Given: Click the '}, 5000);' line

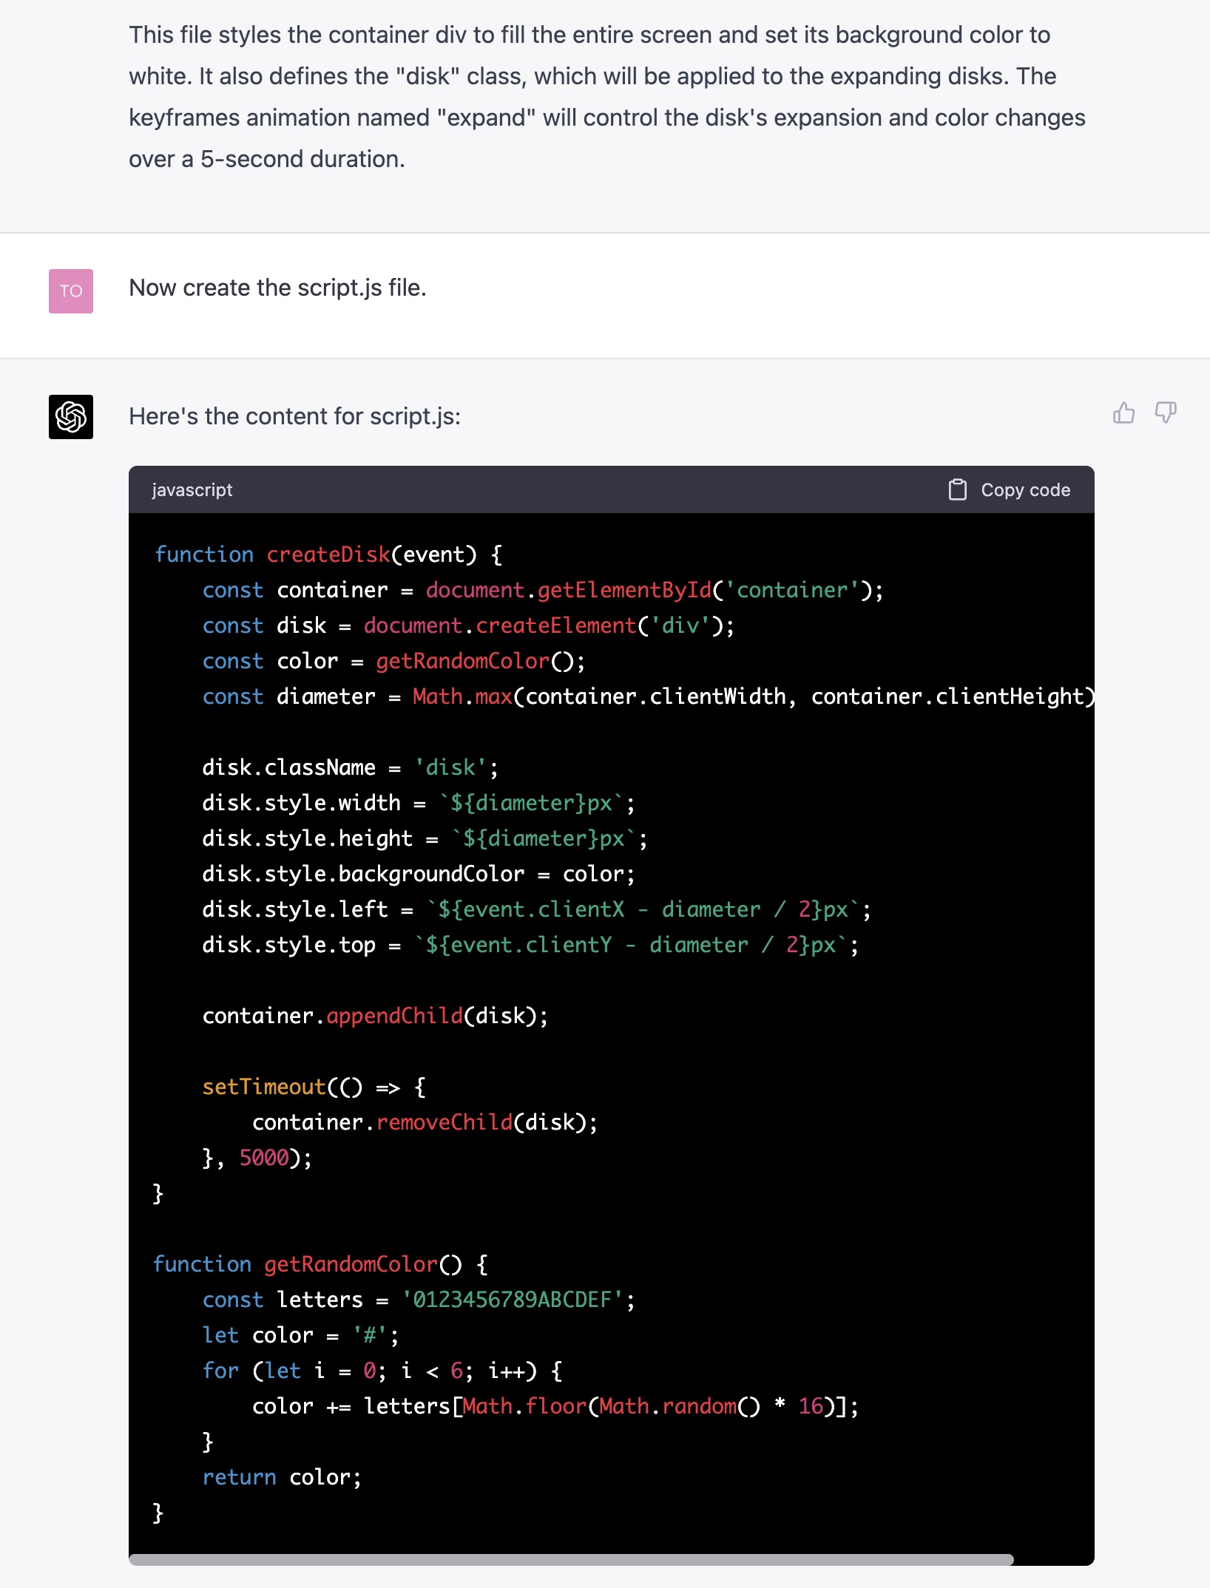Looking at the screenshot, I should click(x=257, y=1158).
